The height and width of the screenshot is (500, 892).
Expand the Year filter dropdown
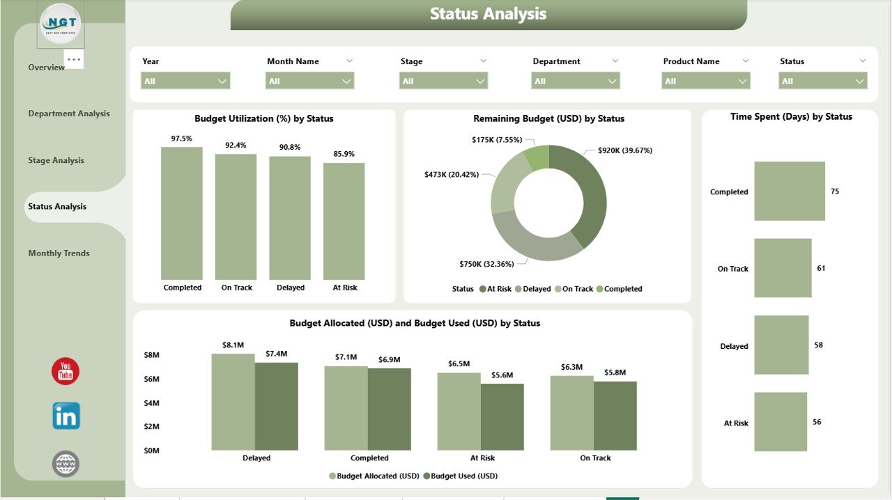coord(185,81)
